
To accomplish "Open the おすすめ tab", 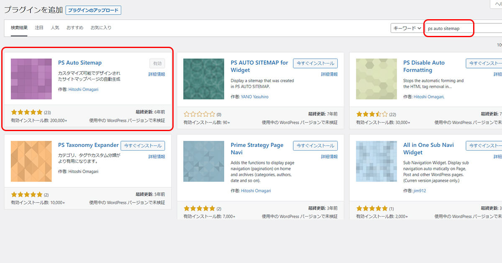I will coord(74,28).
